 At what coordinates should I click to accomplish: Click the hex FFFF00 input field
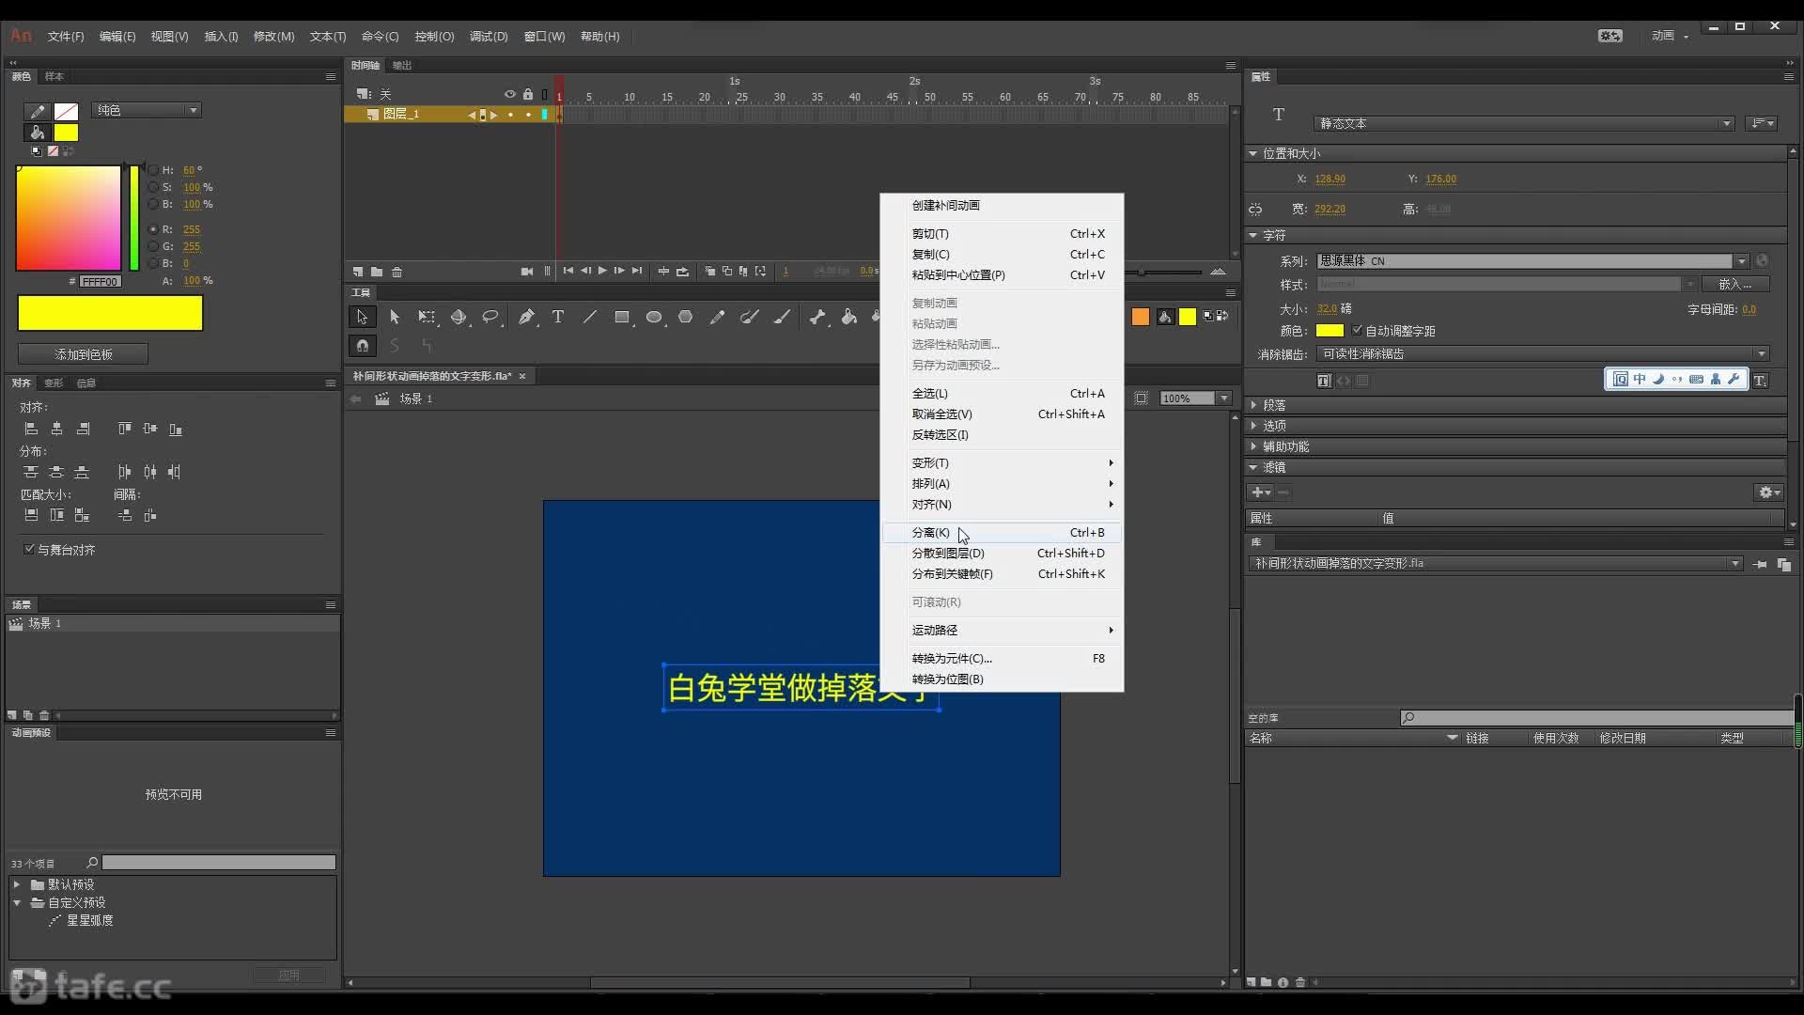coord(100,281)
